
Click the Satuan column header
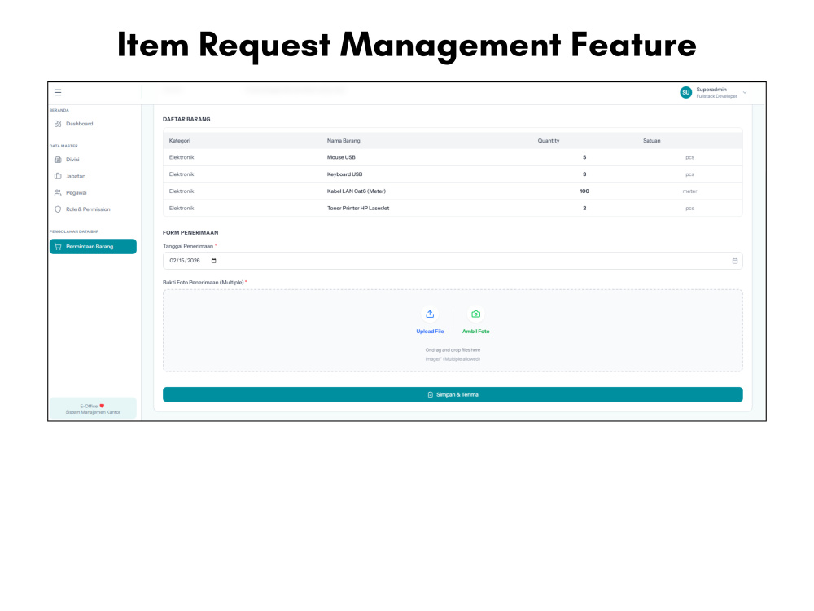[651, 141]
